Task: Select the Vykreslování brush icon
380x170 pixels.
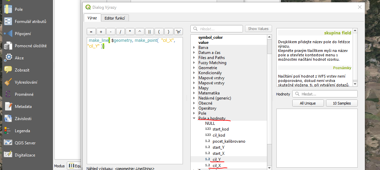Action: point(8,82)
